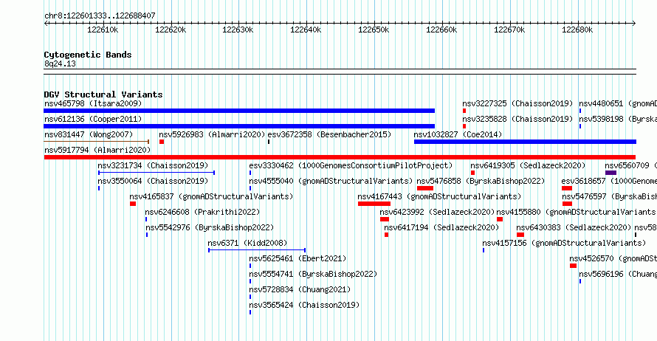Click nsv3231734 (Chaisson2019) label
Screen dimensions: 657x341
(153, 165)
